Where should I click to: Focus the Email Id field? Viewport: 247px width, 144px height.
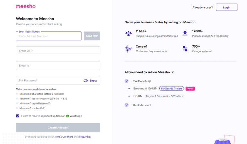click(58, 66)
